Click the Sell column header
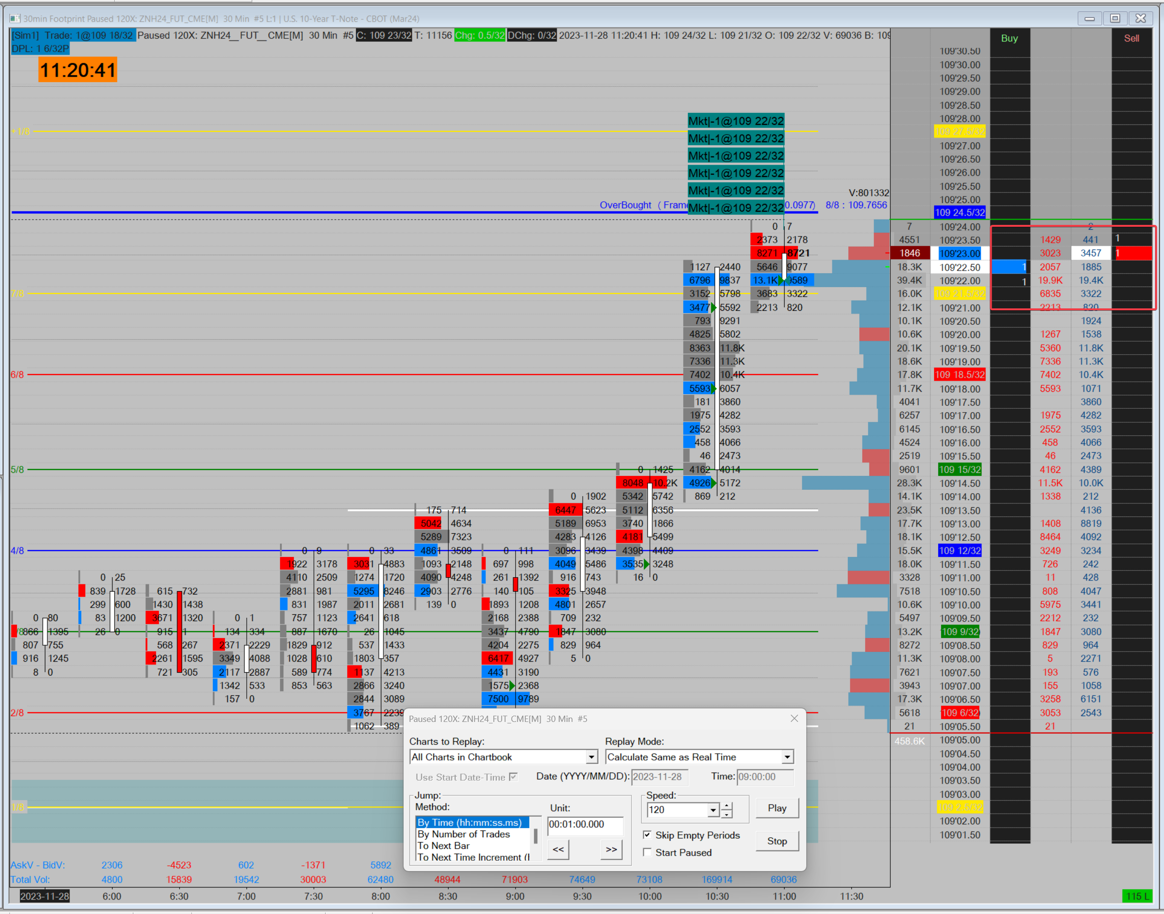Image resolution: width=1164 pixels, height=914 pixels. (x=1131, y=38)
